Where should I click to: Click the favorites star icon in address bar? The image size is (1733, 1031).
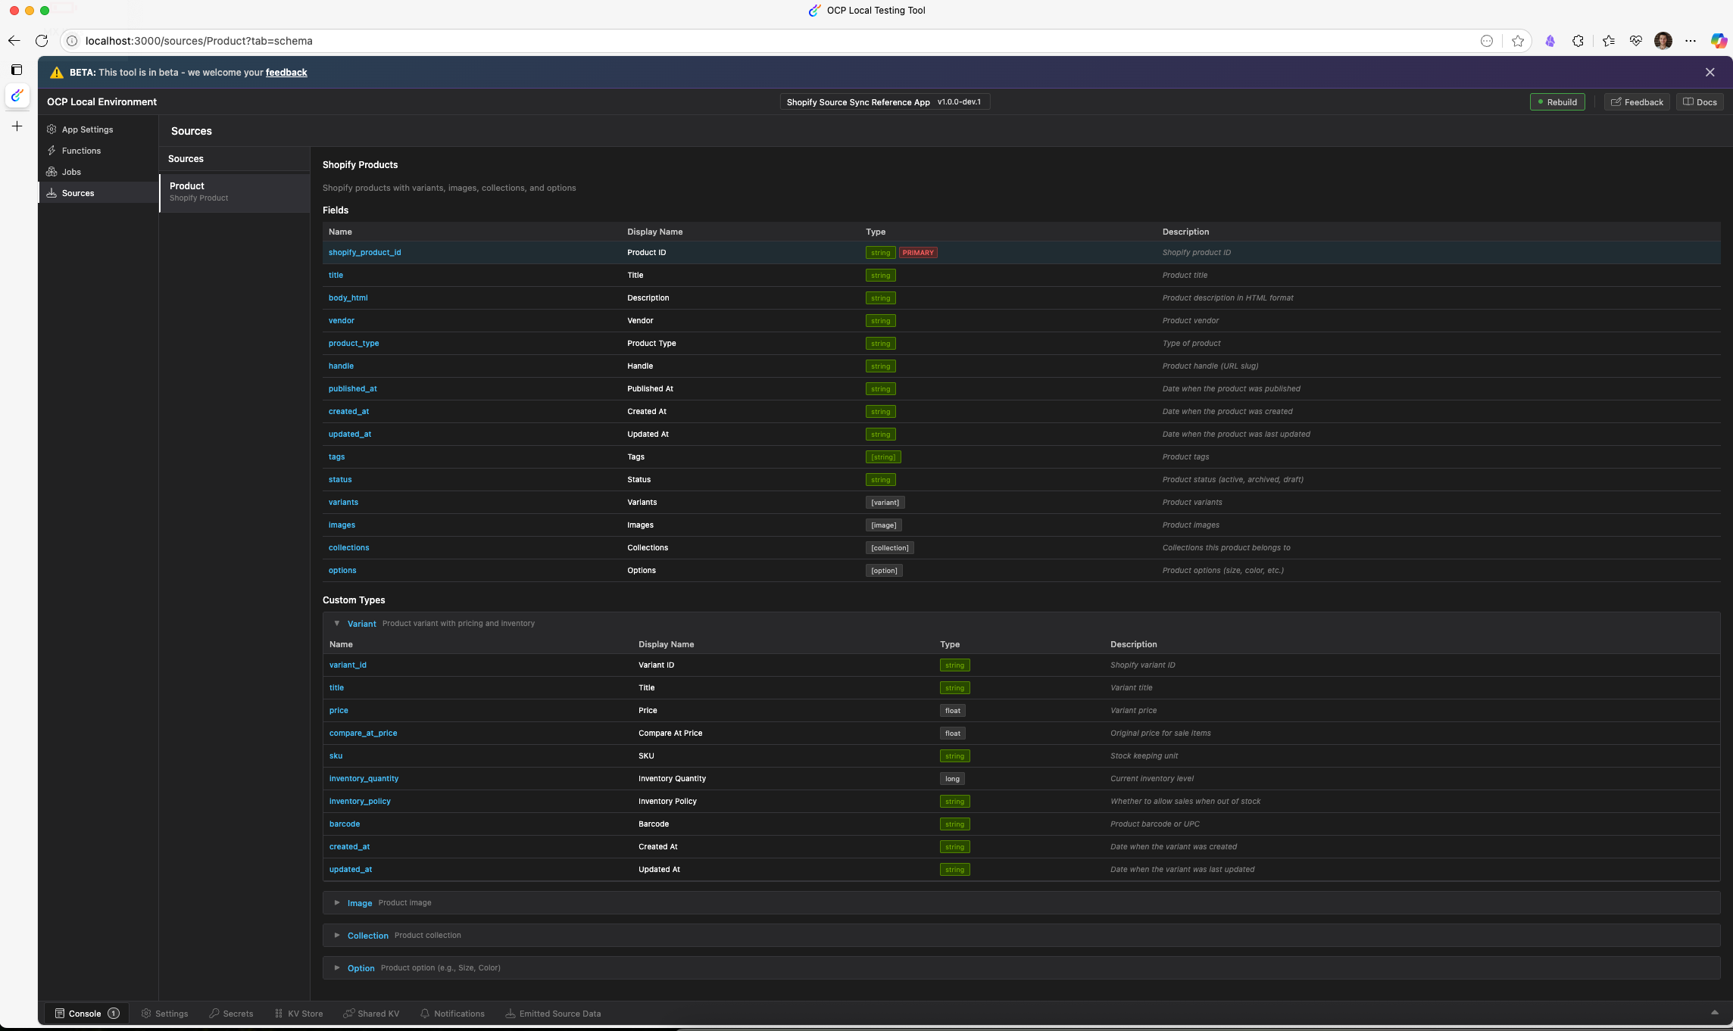1518,41
